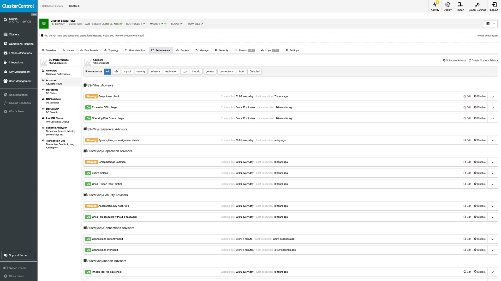Edit the Innodb_log_file_size check advisor
The image size is (501, 281).
tap(467, 272)
